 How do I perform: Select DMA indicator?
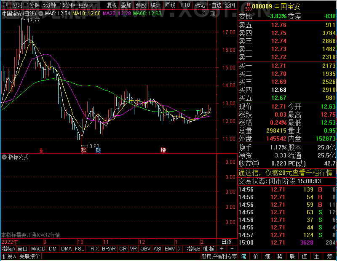pos(67,249)
